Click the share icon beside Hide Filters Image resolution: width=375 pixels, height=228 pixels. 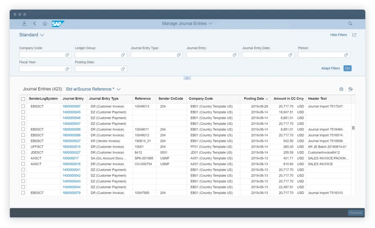pos(354,35)
